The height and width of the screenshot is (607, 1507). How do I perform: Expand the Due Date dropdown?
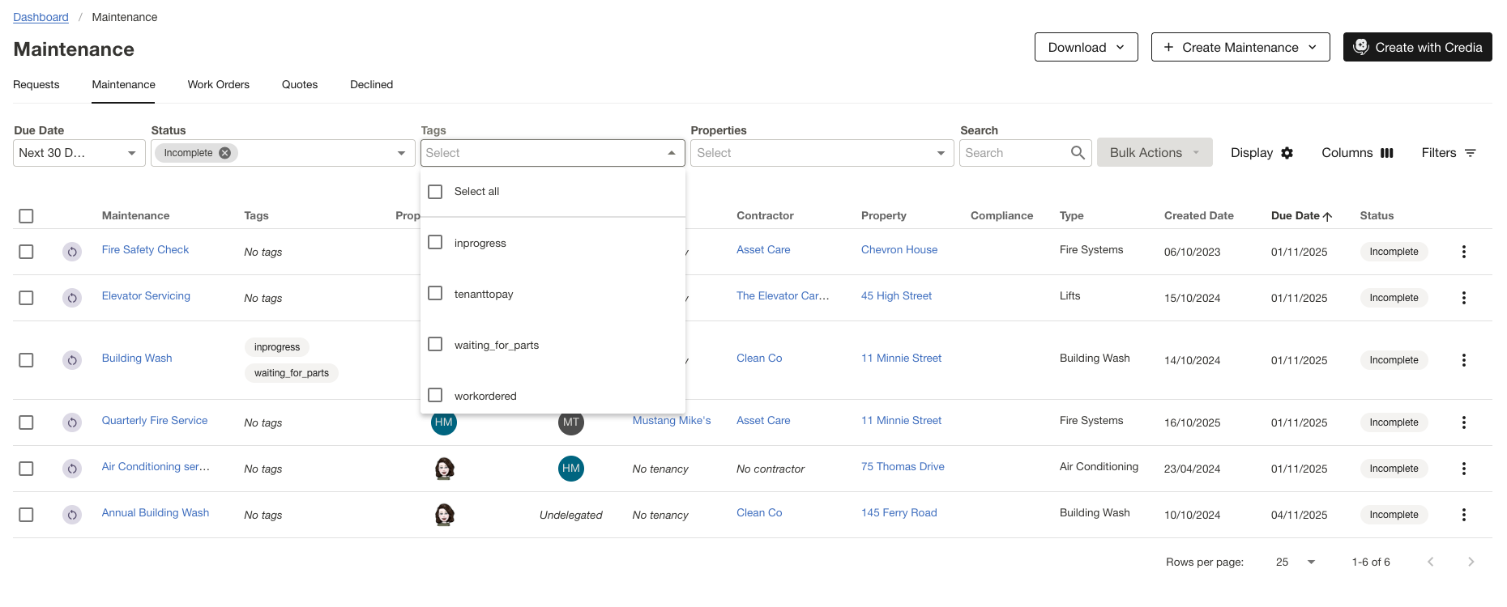(x=131, y=153)
